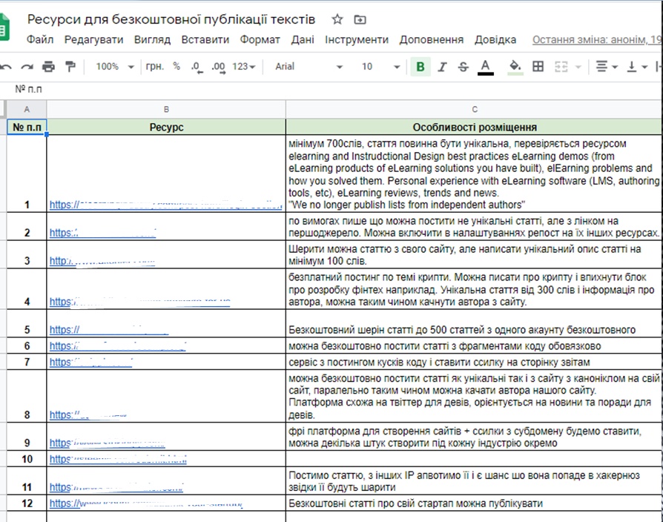663x522 pixels.
Task: Decrease the number of decimal places
Action: [197, 67]
